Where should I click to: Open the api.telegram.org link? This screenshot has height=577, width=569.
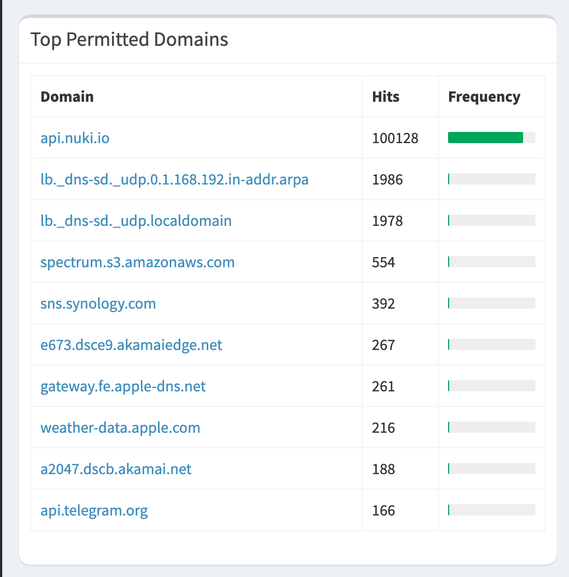[94, 511]
